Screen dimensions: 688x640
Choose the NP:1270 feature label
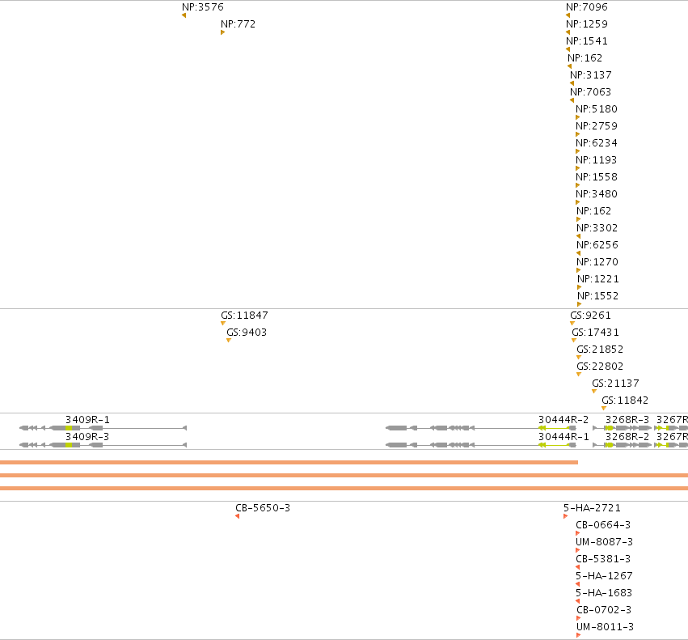coord(597,262)
